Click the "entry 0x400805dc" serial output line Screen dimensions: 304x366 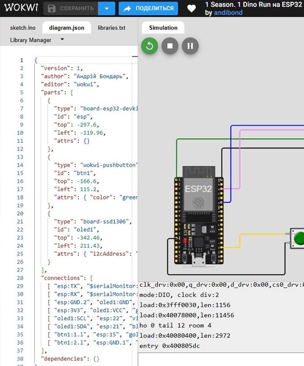coord(169,346)
